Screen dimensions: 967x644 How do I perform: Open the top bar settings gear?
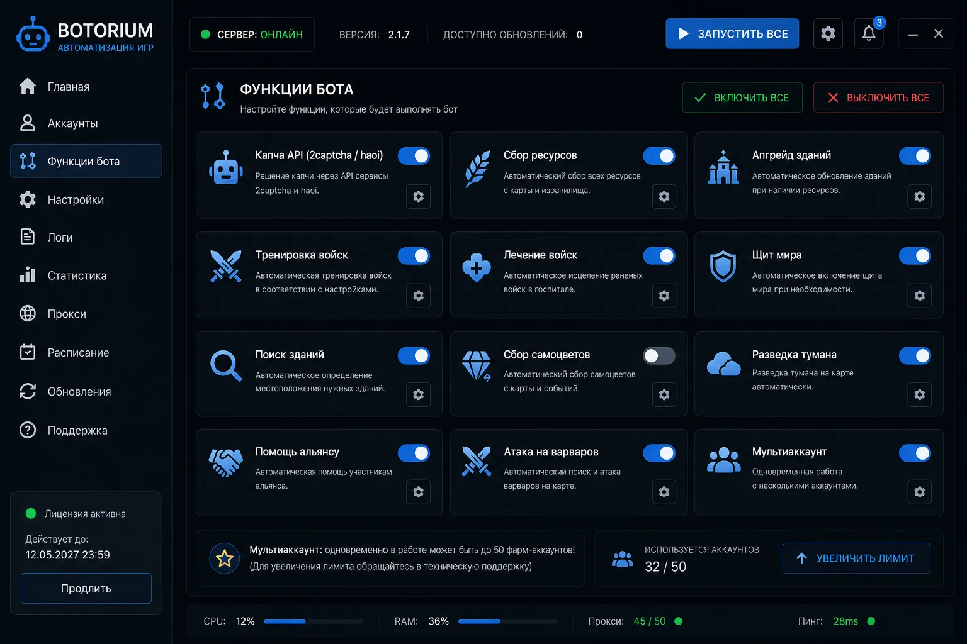(828, 33)
